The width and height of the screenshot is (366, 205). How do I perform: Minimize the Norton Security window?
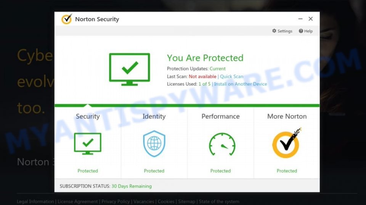(x=300, y=19)
